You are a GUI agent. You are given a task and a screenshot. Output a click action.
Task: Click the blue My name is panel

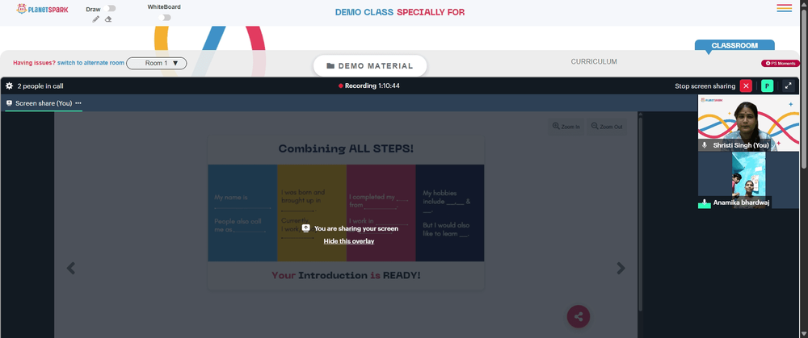pos(242,213)
